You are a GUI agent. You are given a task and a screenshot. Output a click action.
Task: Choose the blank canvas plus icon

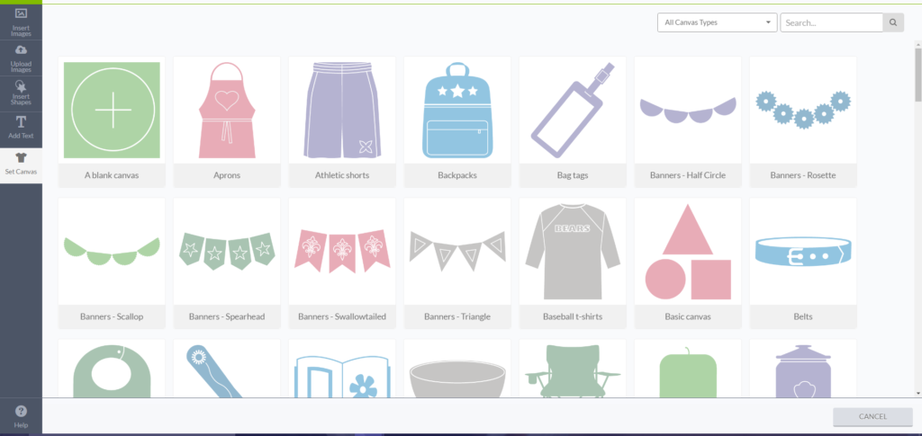(x=112, y=111)
